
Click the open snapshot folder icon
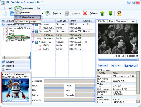pos(131,65)
